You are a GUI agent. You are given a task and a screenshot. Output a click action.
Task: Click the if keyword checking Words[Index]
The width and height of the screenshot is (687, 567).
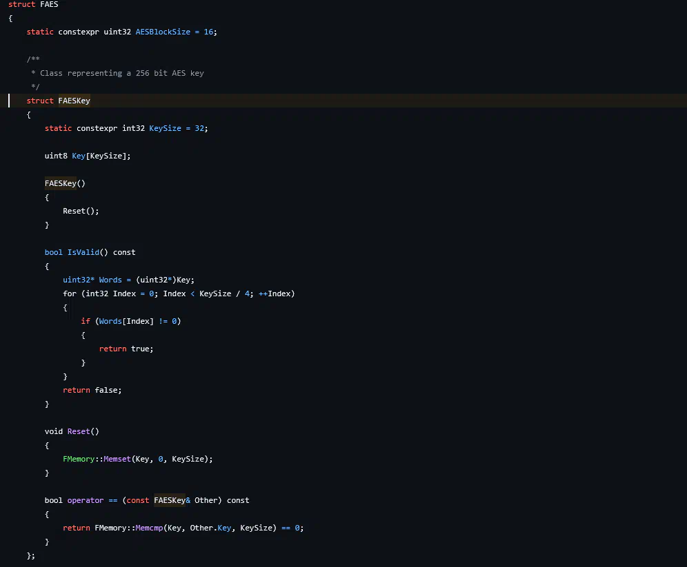click(x=86, y=321)
